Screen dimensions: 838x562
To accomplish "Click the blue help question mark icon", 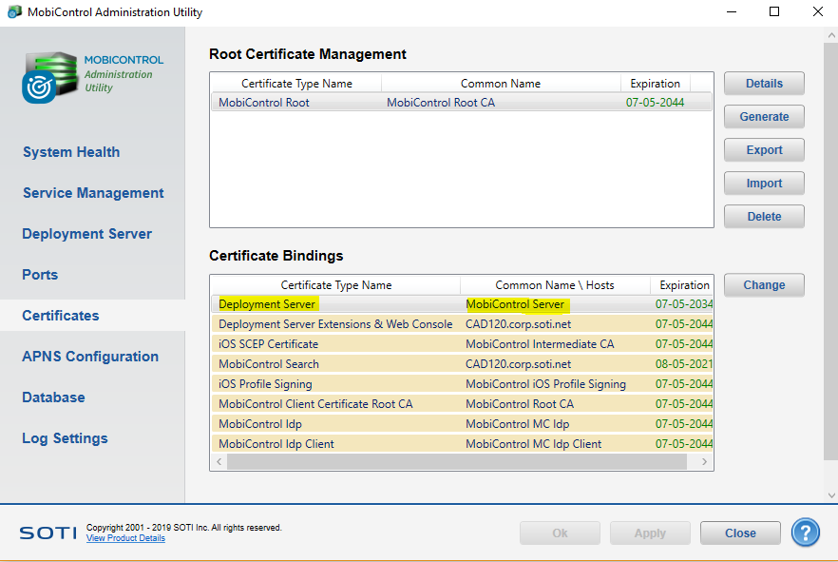I will click(x=805, y=533).
